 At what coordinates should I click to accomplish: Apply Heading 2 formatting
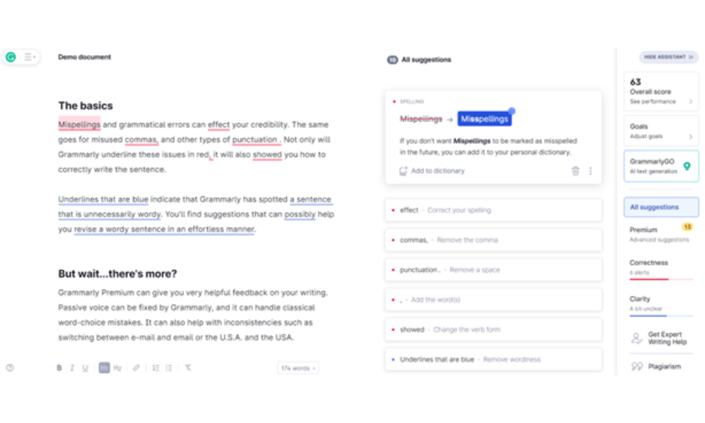click(117, 367)
